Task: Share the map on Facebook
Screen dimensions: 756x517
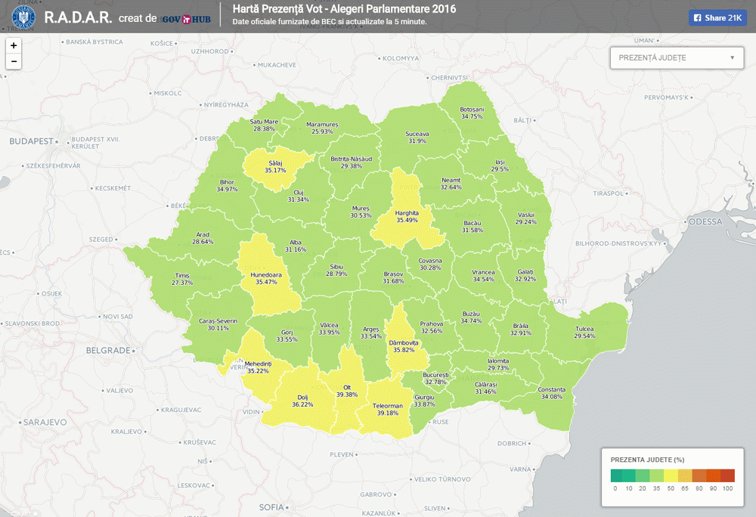Action: point(717,18)
